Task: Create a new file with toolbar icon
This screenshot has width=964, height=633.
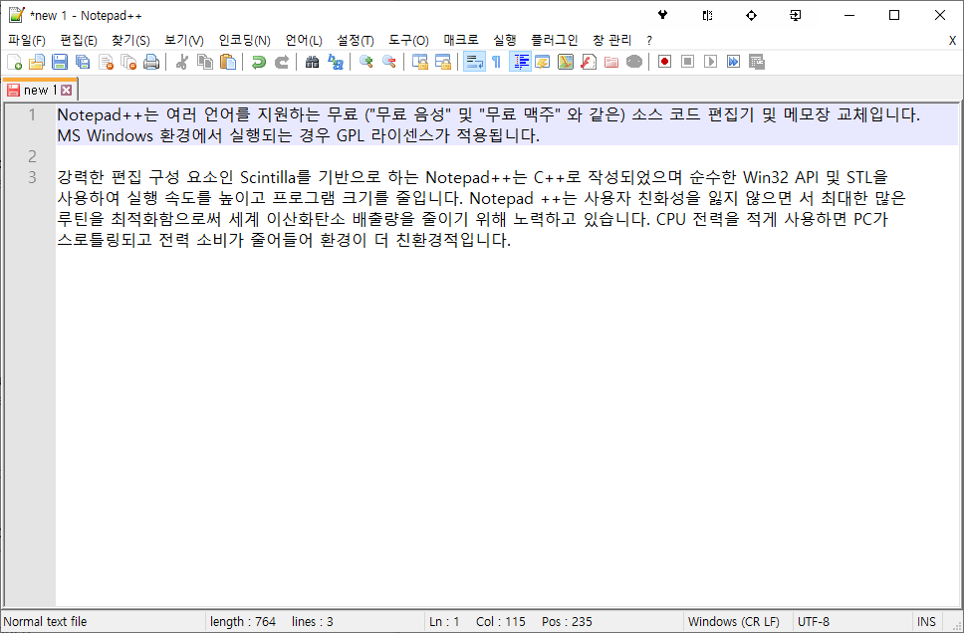Action: click(x=14, y=62)
